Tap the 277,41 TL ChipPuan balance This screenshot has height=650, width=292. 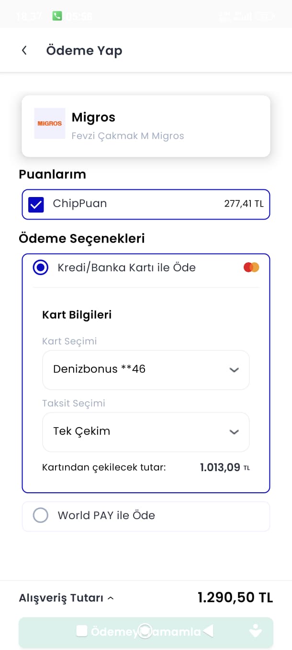click(x=244, y=204)
